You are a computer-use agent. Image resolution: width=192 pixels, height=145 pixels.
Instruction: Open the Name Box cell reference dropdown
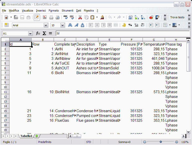click(30, 33)
